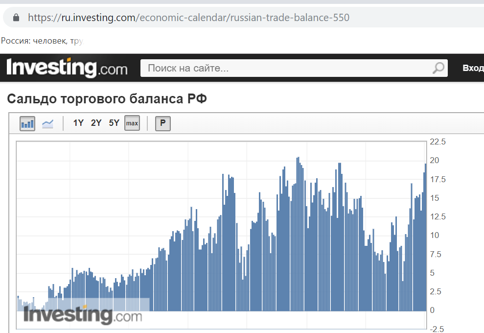The image size is (484, 333).
Task: Select the max time range button
Action: point(132,123)
